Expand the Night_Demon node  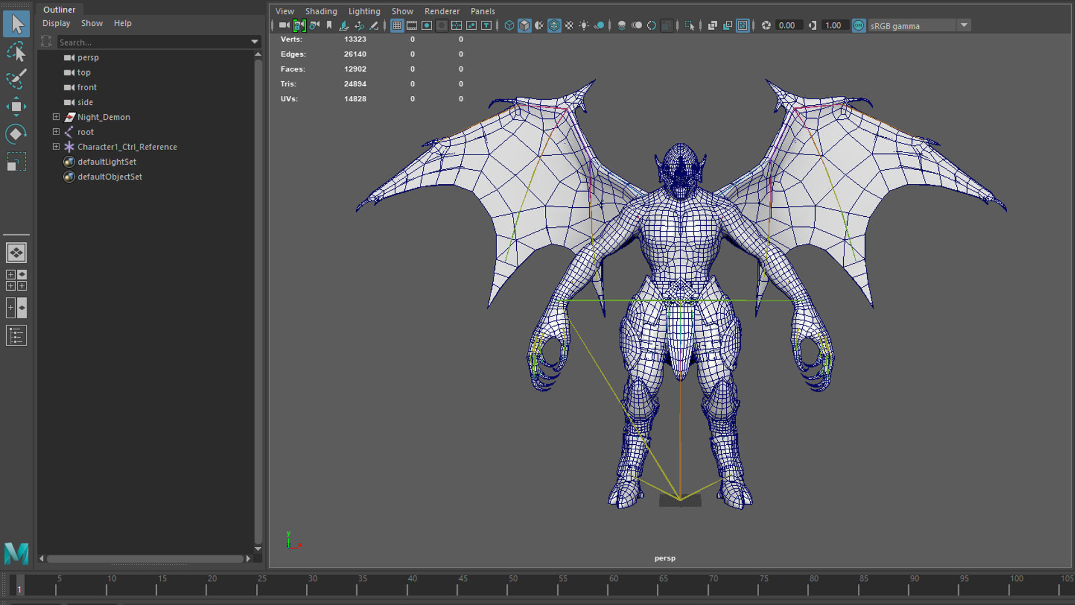[56, 117]
